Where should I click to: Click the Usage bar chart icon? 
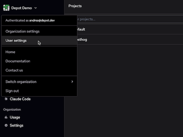coord(6,117)
